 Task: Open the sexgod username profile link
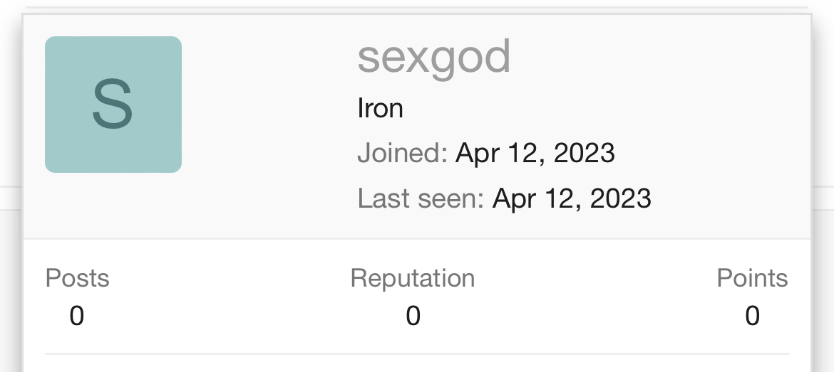[x=433, y=57]
